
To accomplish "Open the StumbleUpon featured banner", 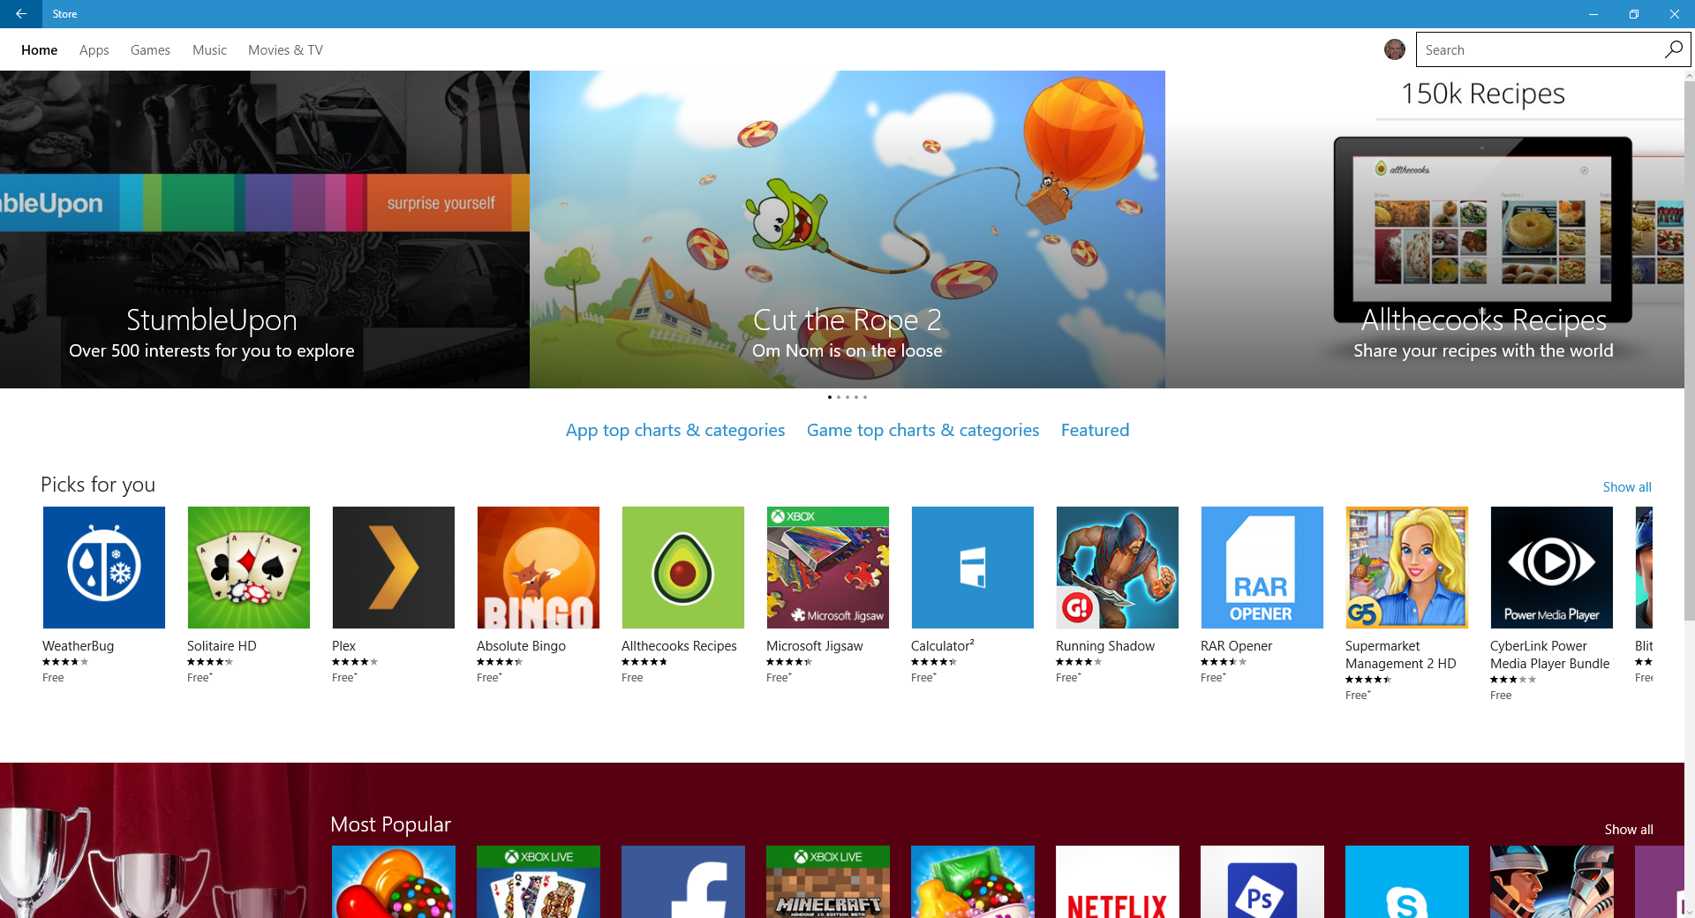I will coord(265,229).
